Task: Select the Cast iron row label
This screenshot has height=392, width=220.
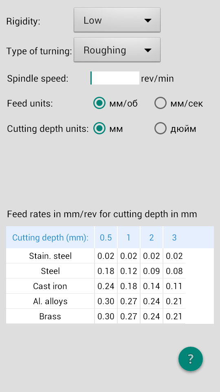Action: (x=51, y=286)
